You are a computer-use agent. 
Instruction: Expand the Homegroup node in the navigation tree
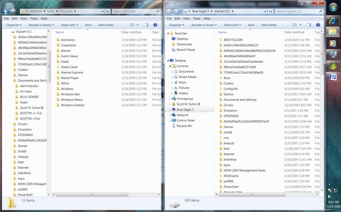tap(170, 99)
